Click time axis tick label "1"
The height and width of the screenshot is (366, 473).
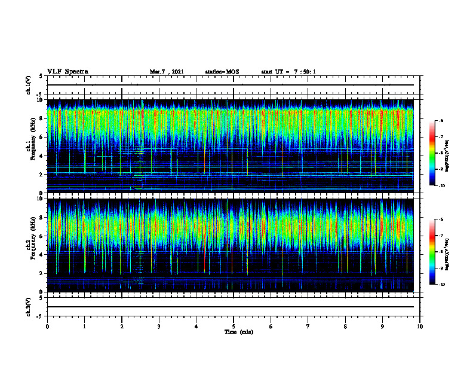tap(84, 327)
